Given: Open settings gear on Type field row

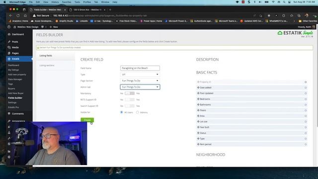Looking at the screenshot, I should [306, 139].
